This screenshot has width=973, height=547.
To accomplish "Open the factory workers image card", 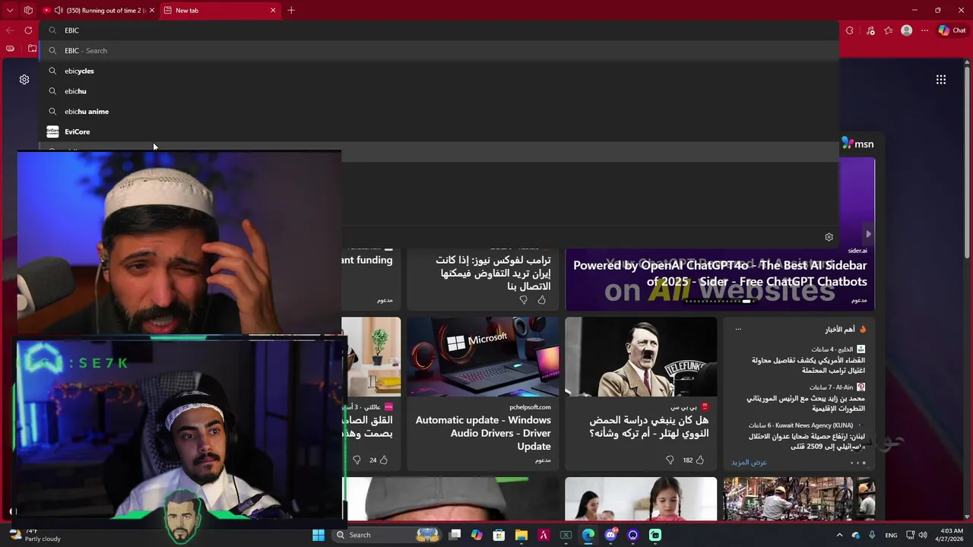I will coord(799,499).
